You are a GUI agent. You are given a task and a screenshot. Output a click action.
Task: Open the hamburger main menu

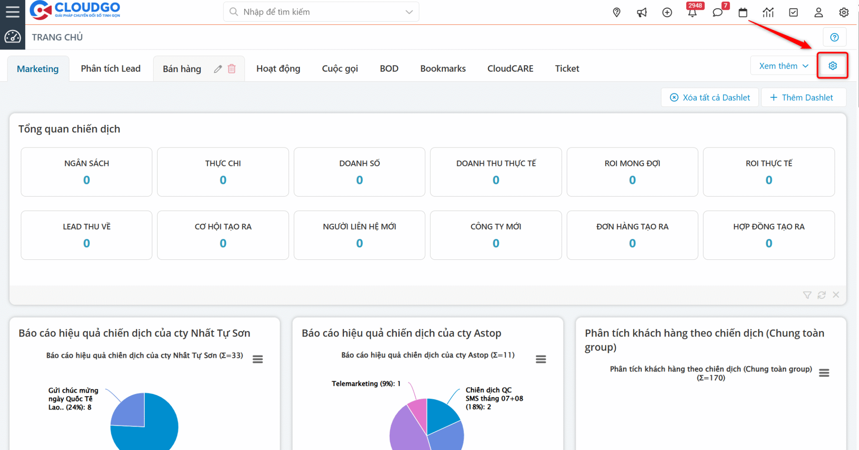click(x=13, y=11)
